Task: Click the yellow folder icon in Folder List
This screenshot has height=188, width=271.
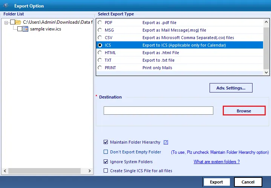Action: click(18, 22)
